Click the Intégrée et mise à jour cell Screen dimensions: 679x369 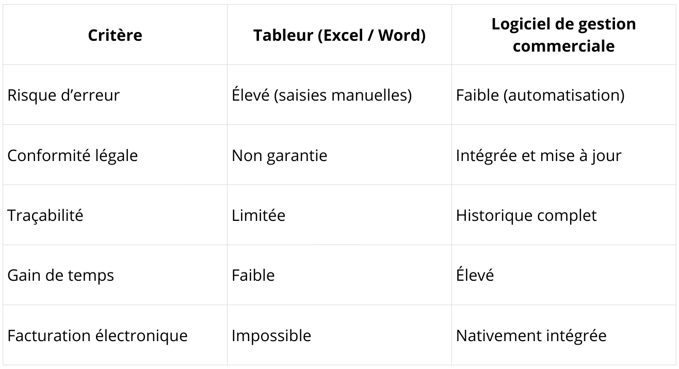click(538, 155)
